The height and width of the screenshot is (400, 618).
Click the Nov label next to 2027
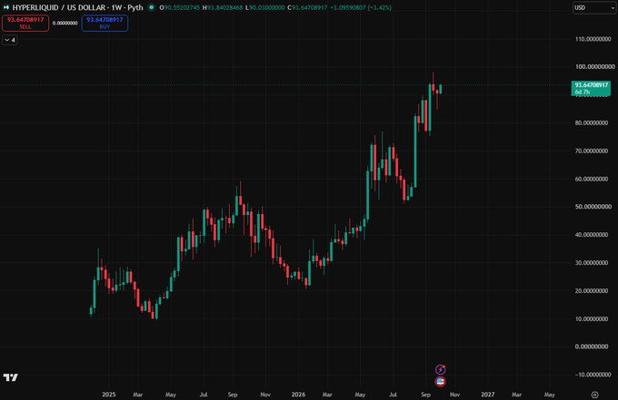pyautogui.click(x=454, y=395)
